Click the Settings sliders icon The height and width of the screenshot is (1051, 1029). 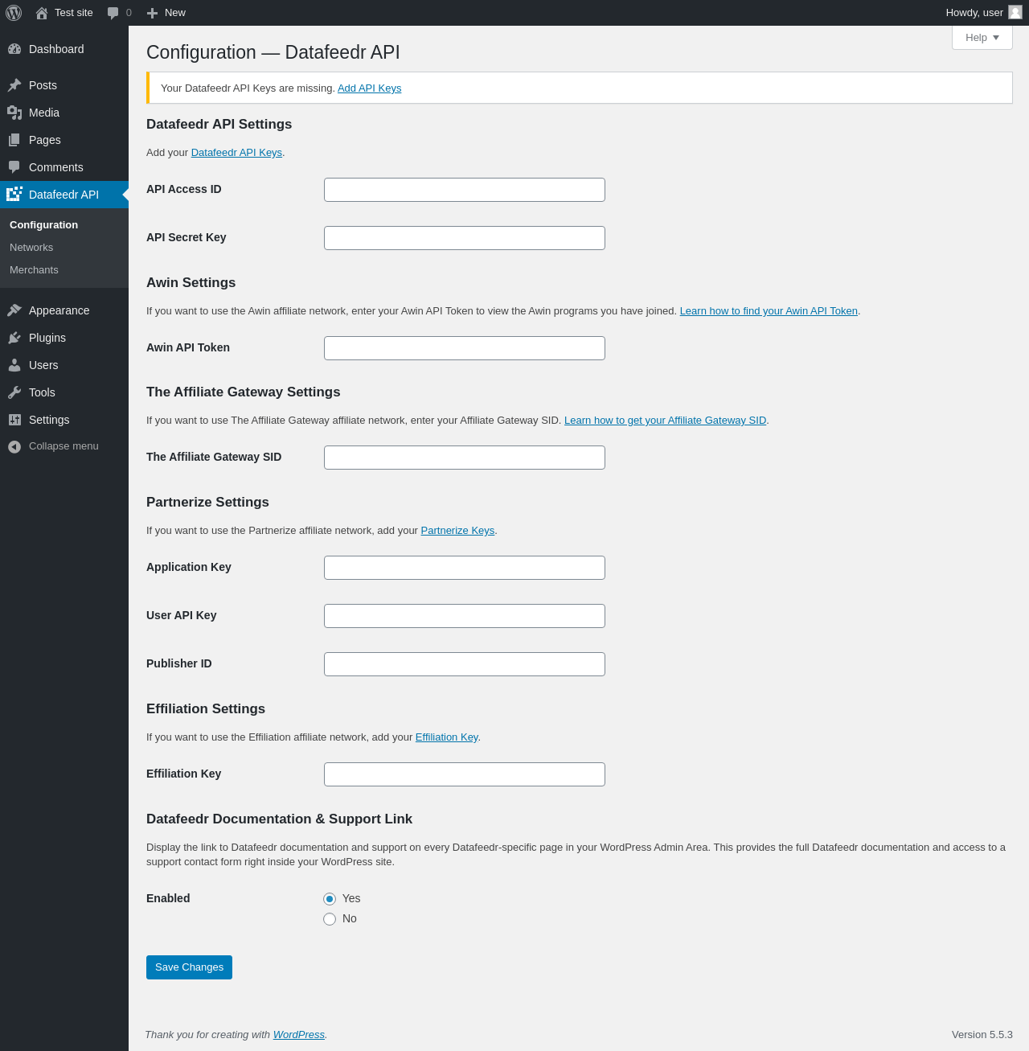(x=14, y=420)
